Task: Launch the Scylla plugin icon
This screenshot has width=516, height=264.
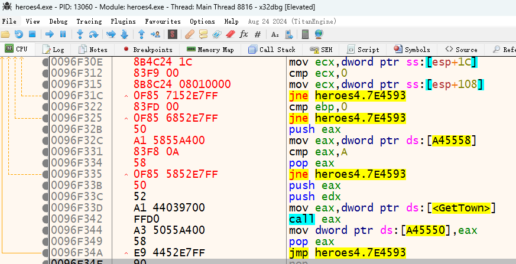Action: tap(173, 34)
